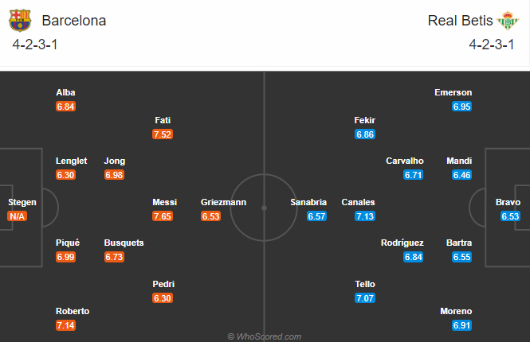Click the Sanabria player name
530x342 pixels.
tap(308, 202)
